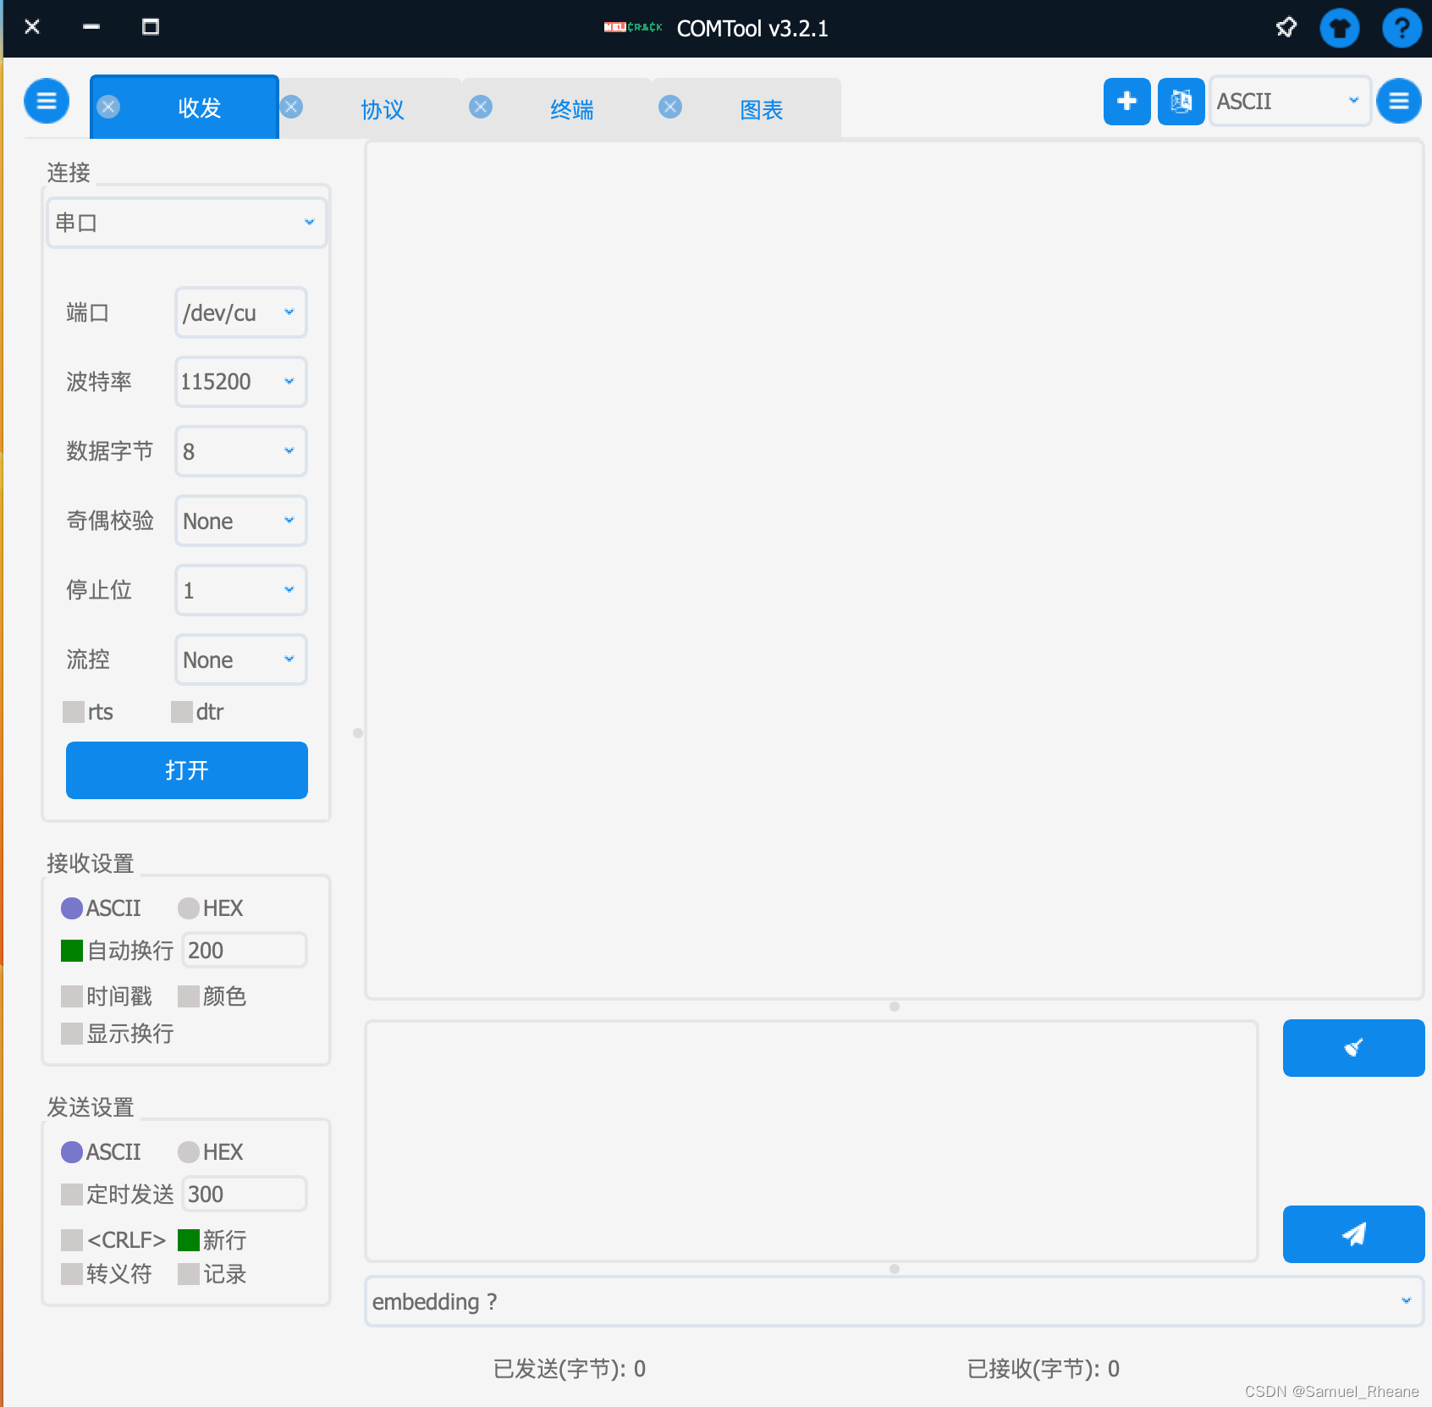Screen dimensions: 1432x1407
Task: Click the file transfer icon beside plus button
Action: pyautogui.click(x=1180, y=102)
